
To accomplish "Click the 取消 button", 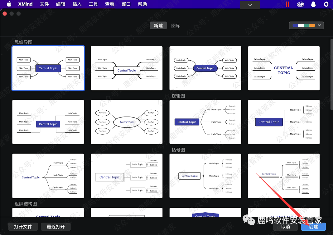I will pyautogui.click(x=285, y=227).
